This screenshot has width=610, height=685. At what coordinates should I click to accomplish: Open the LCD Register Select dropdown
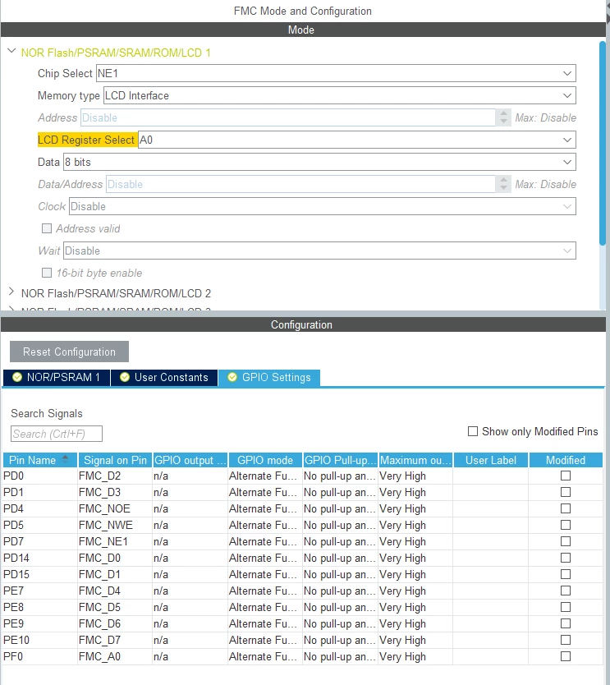[357, 140]
